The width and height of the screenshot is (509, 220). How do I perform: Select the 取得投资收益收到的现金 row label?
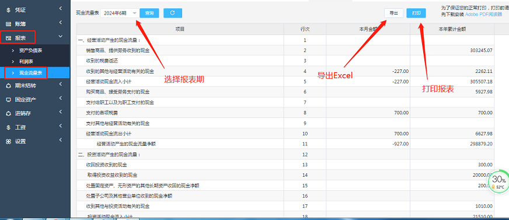click(x=112, y=175)
